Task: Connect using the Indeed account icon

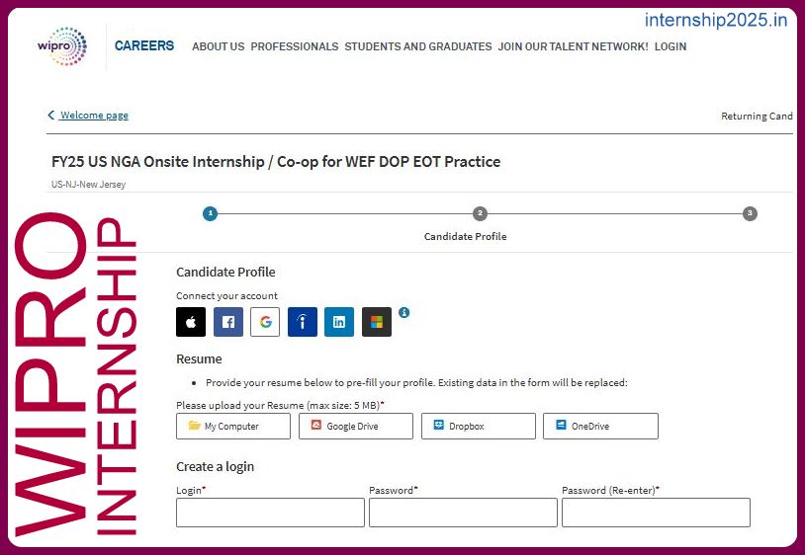Action: click(x=303, y=322)
